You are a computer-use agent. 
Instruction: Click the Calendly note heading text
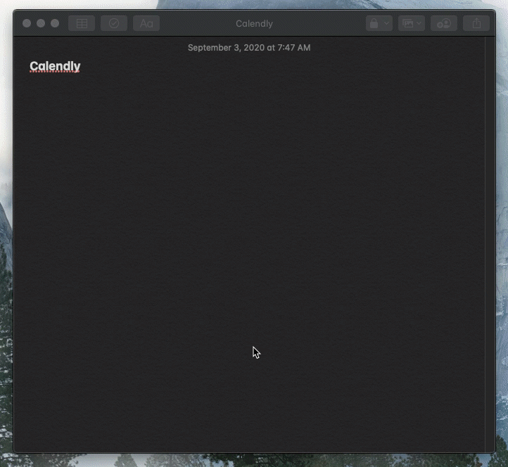[x=55, y=66]
